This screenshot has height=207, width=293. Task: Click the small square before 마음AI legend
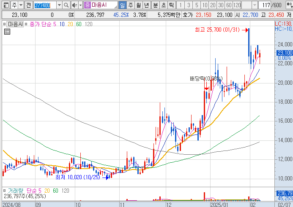[x=5, y=24]
